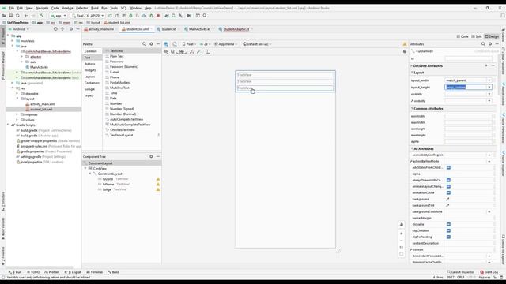Click the Save All icon in main toolbar
Viewport: 506px width, 284px height.
point(10,16)
